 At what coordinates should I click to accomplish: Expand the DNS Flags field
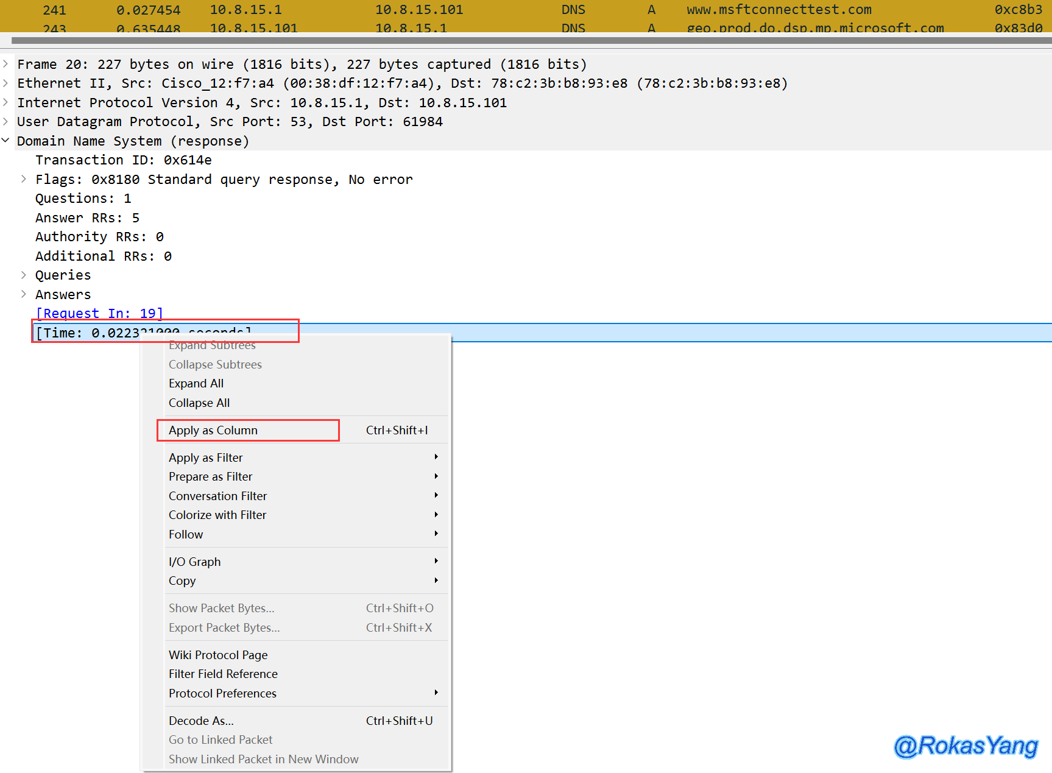click(x=24, y=179)
